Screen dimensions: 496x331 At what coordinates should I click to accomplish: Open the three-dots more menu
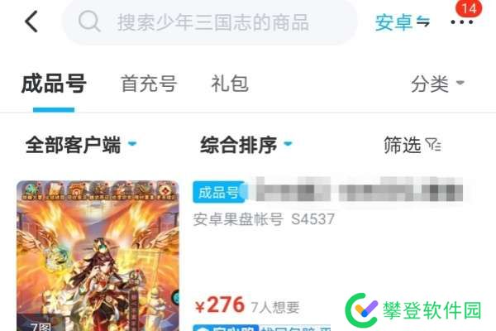point(461,22)
